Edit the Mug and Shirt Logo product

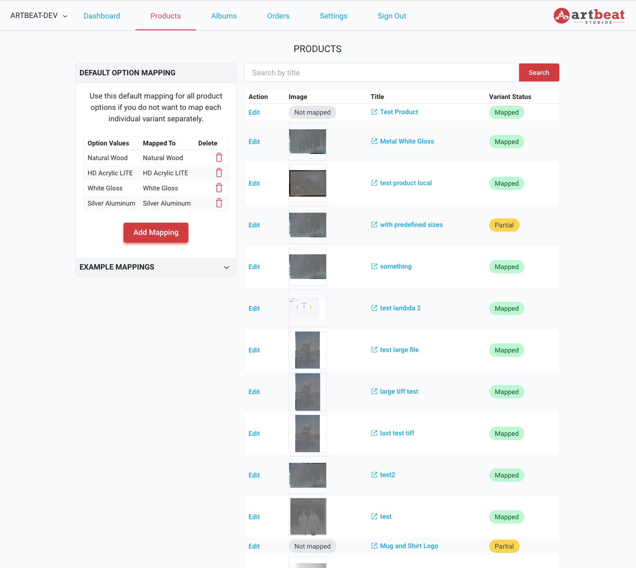(254, 546)
